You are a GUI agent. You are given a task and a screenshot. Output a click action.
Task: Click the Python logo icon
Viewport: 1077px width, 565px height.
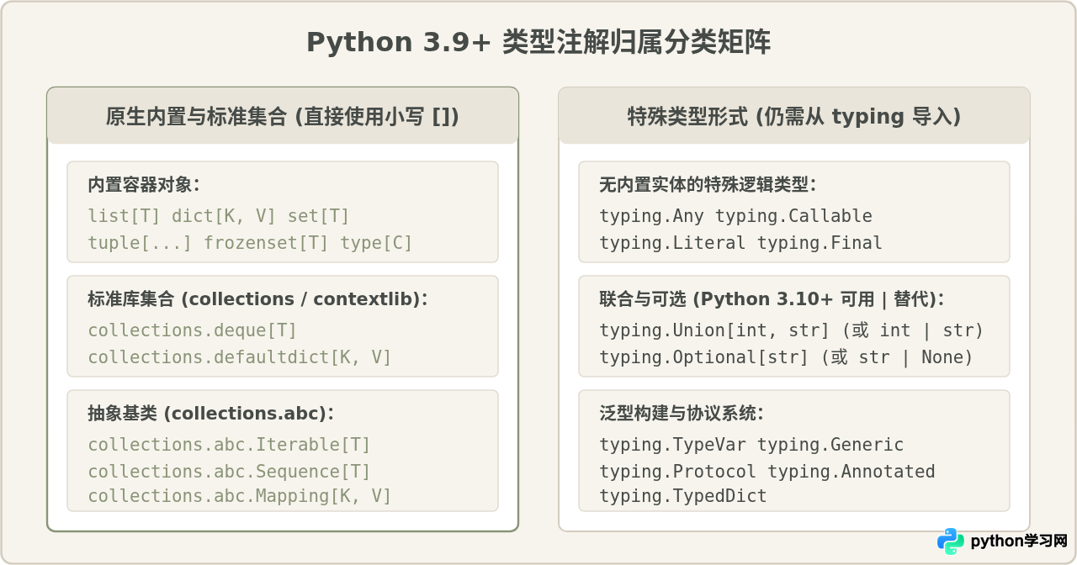(951, 541)
